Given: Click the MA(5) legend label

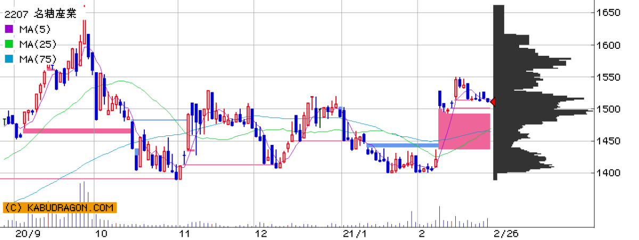Looking at the screenshot, I should 35,29.
